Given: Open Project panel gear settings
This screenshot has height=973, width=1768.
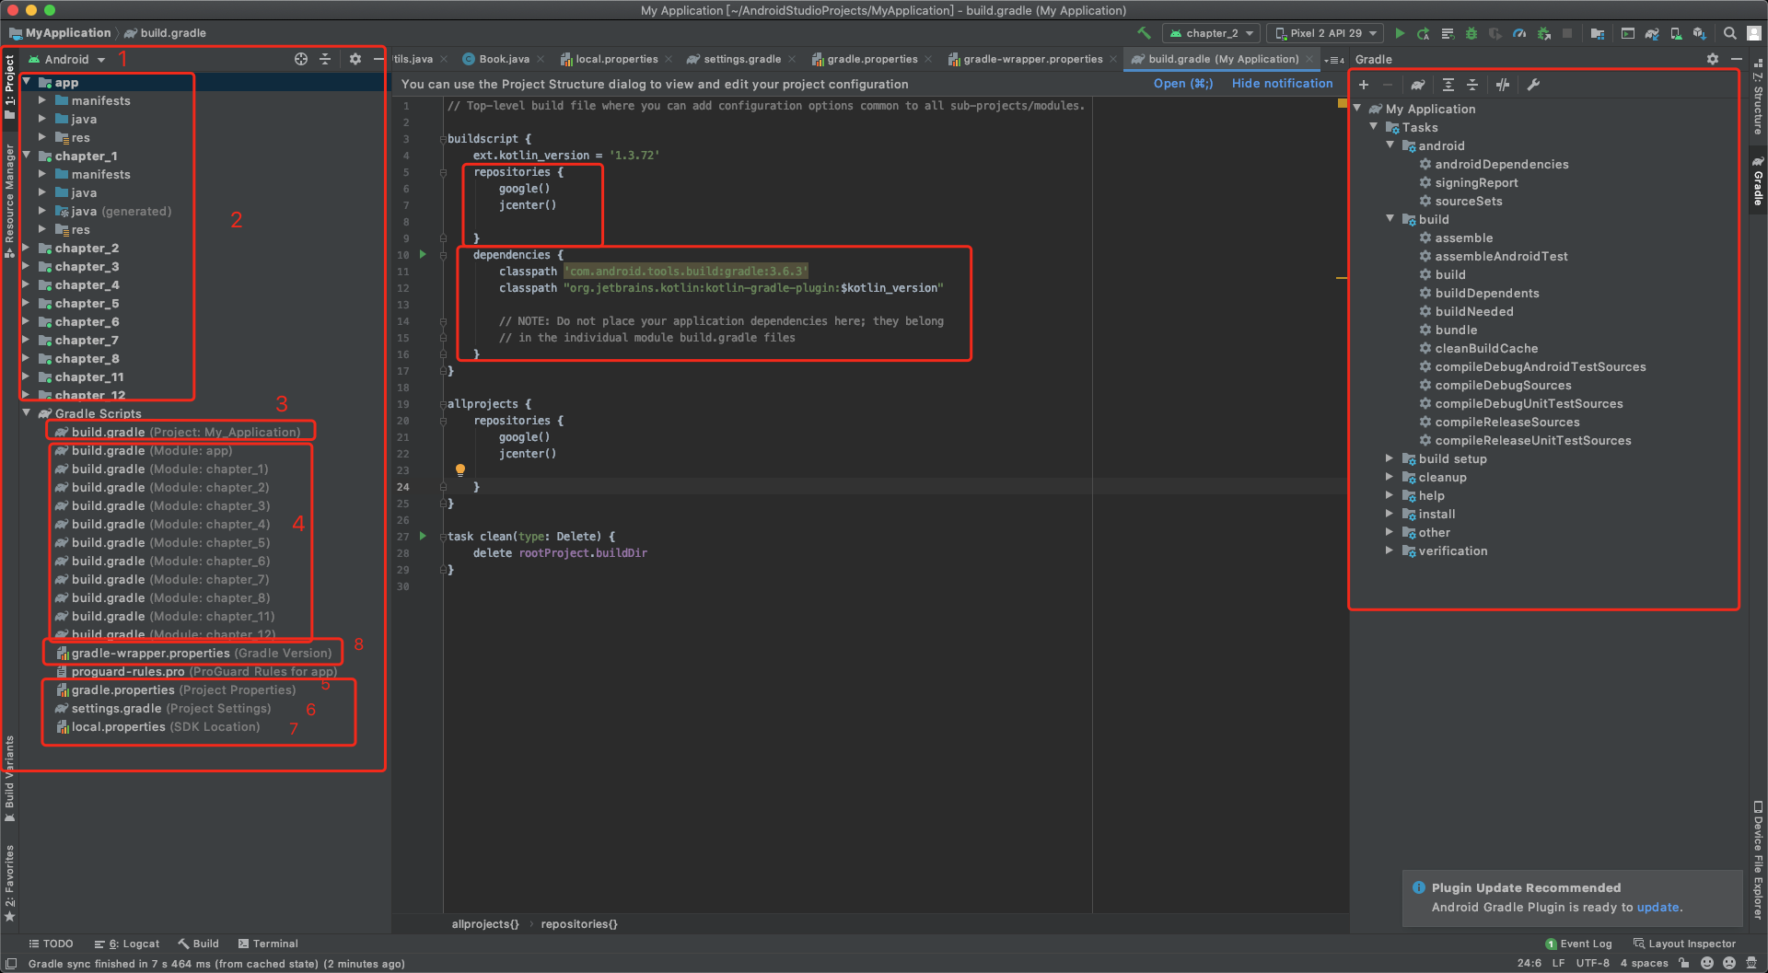Looking at the screenshot, I should click(x=355, y=59).
